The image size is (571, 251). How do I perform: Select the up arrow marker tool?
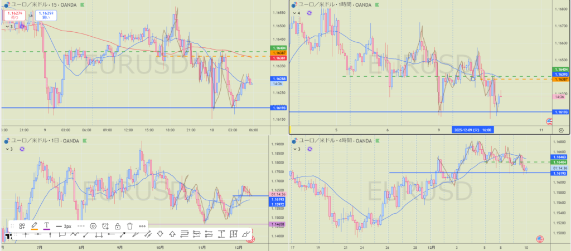[172, 234]
